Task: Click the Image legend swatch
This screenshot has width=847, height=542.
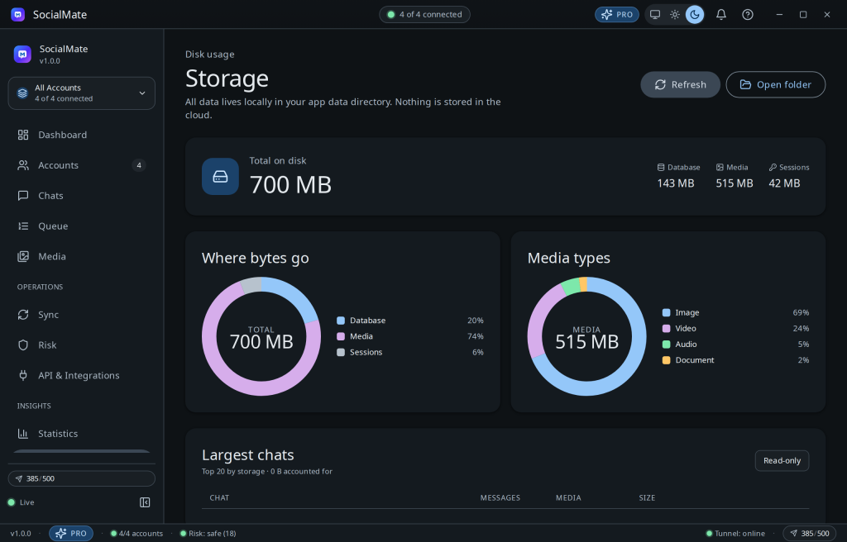Action: (x=666, y=312)
